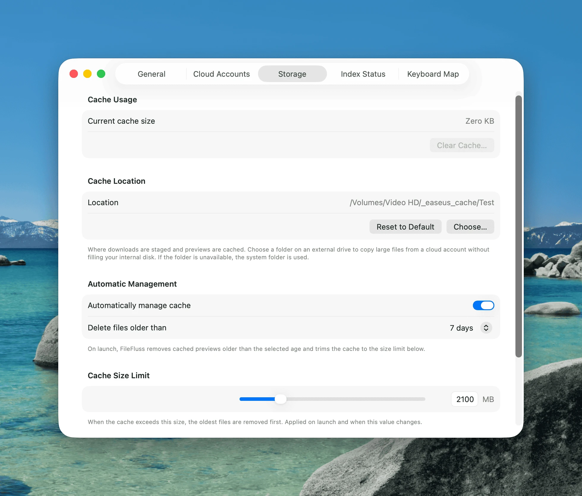Click Reset to Default button
The width and height of the screenshot is (582, 496).
coord(405,227)
